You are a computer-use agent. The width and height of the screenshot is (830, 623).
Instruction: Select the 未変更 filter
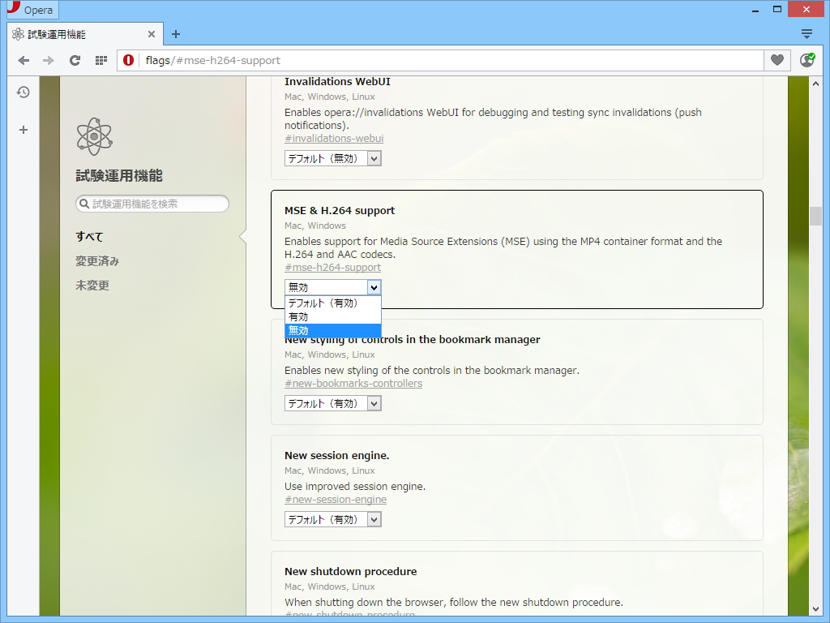point(92,286)
